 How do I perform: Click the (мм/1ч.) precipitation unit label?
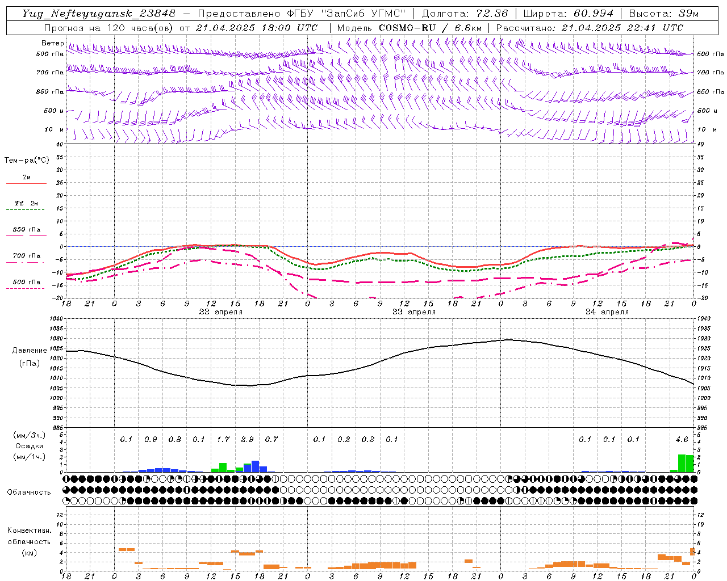click(x=29, y=457)
